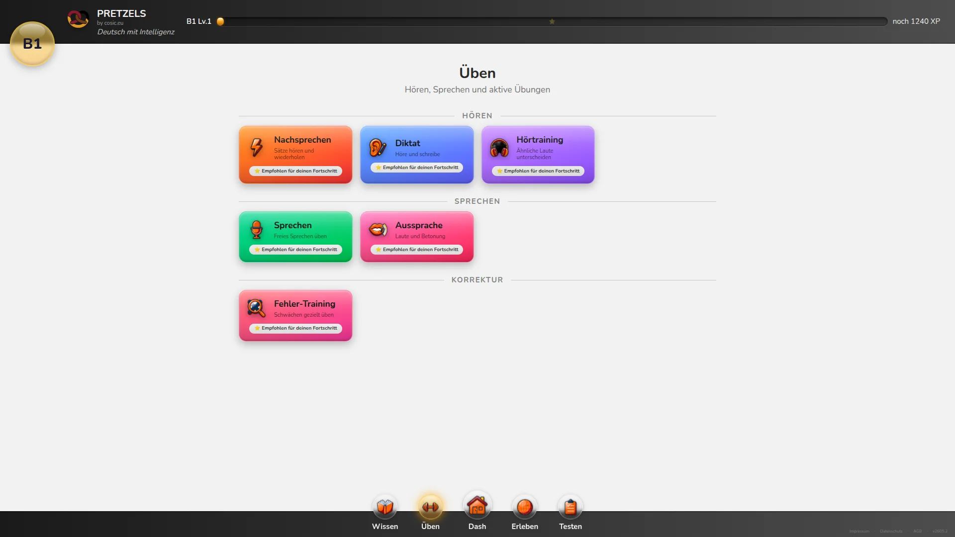Click the Fehler-Training magnifier icon
Screen dimensions: 955x537
257,308
